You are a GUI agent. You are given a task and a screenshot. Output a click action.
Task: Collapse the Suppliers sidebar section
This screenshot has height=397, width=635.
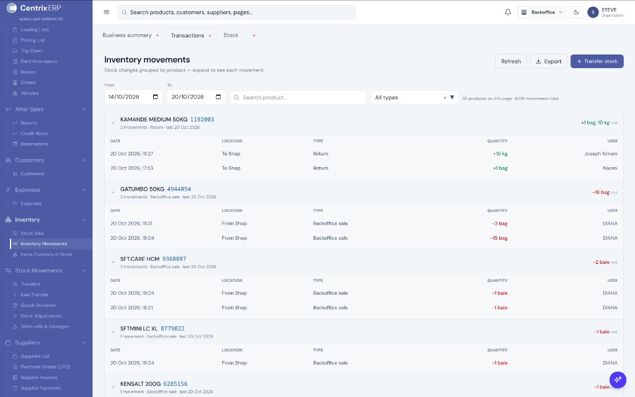tap(84, 342)
